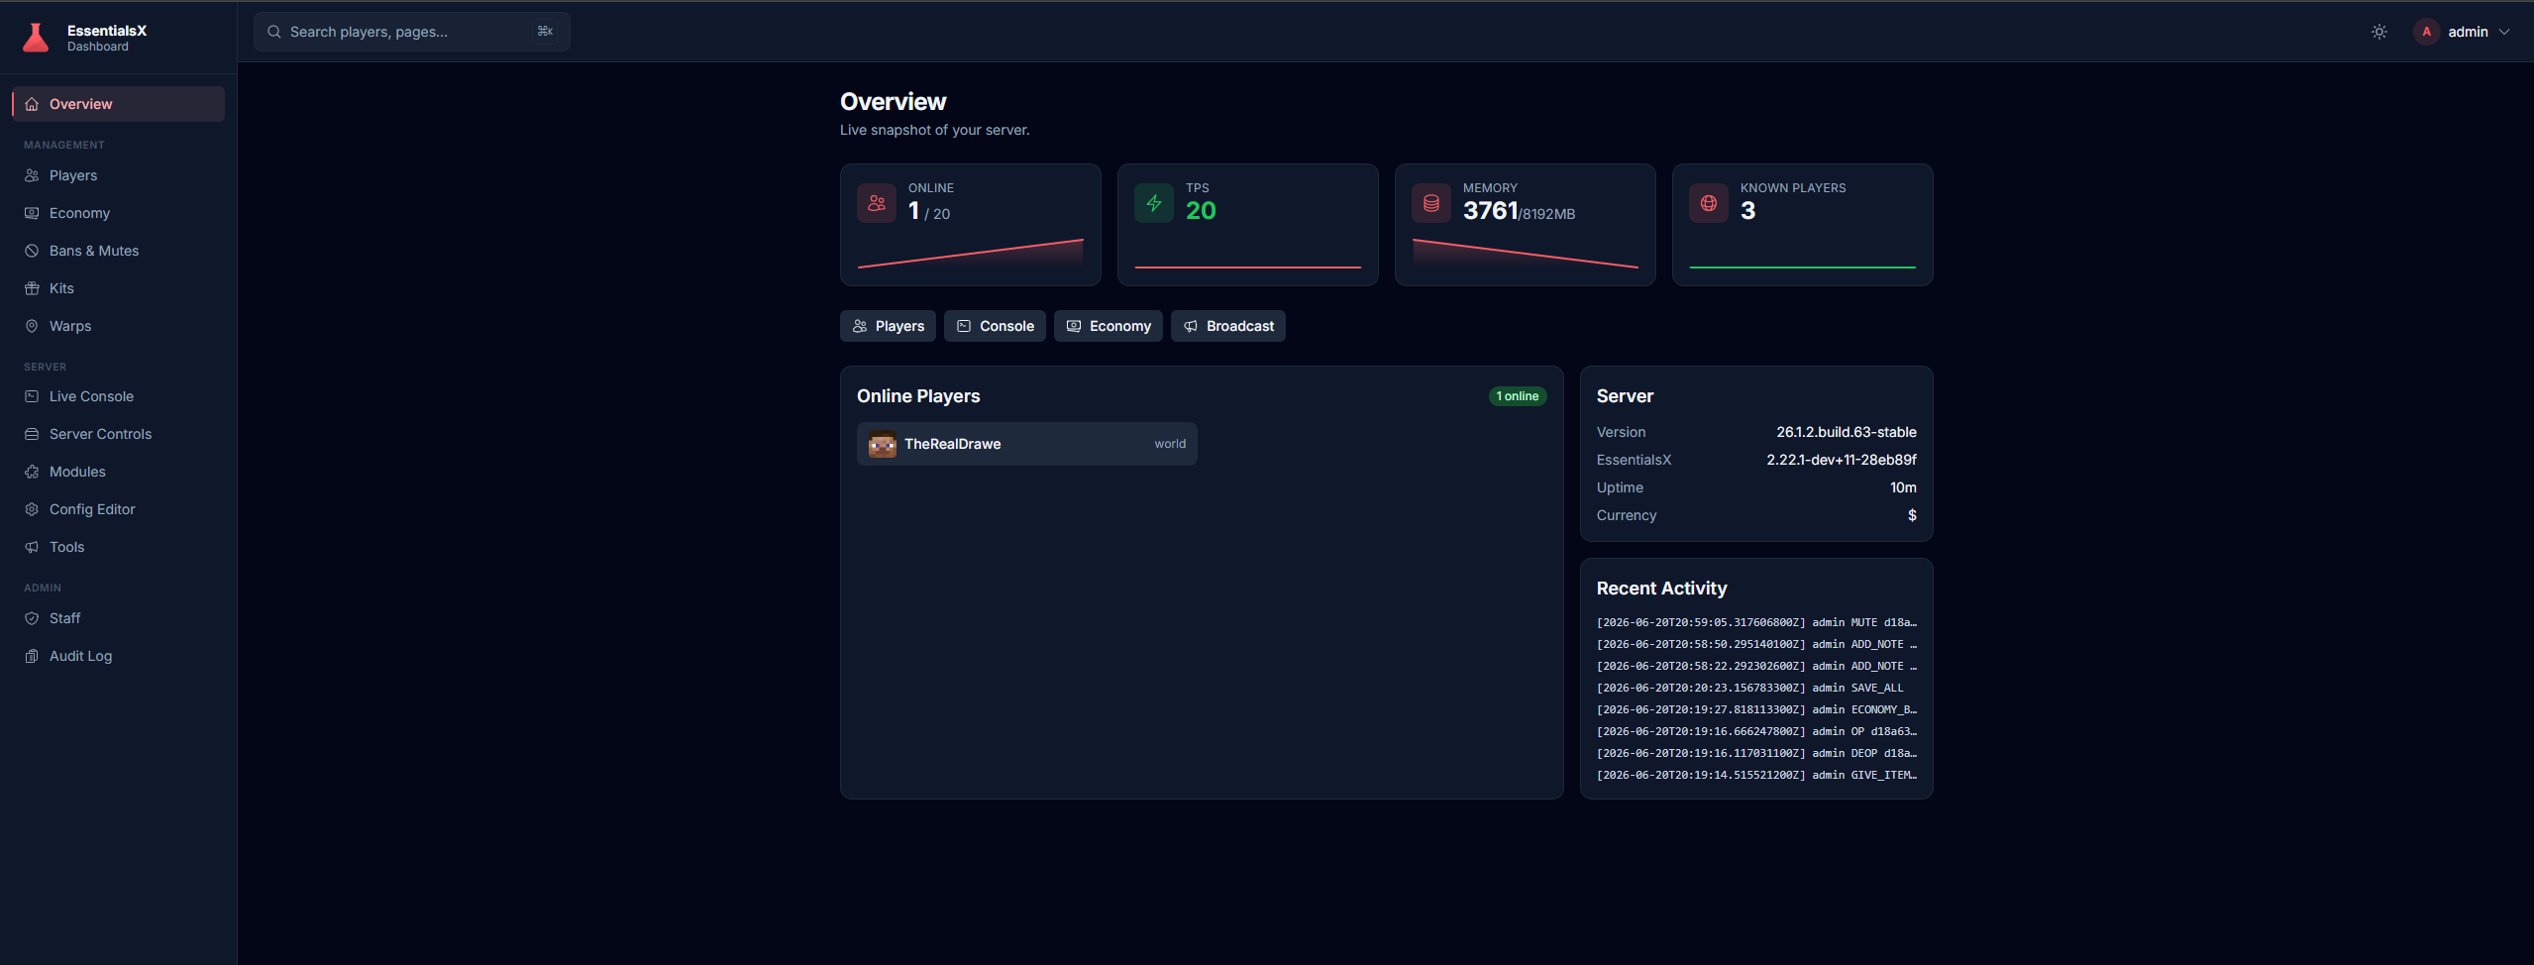Click the Broadcast quick action button

coord(1228,326)
